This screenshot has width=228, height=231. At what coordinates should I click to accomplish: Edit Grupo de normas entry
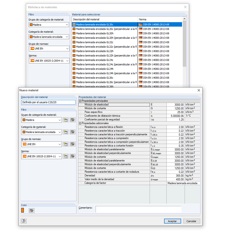pyautogui.click(x=72, y=144)
